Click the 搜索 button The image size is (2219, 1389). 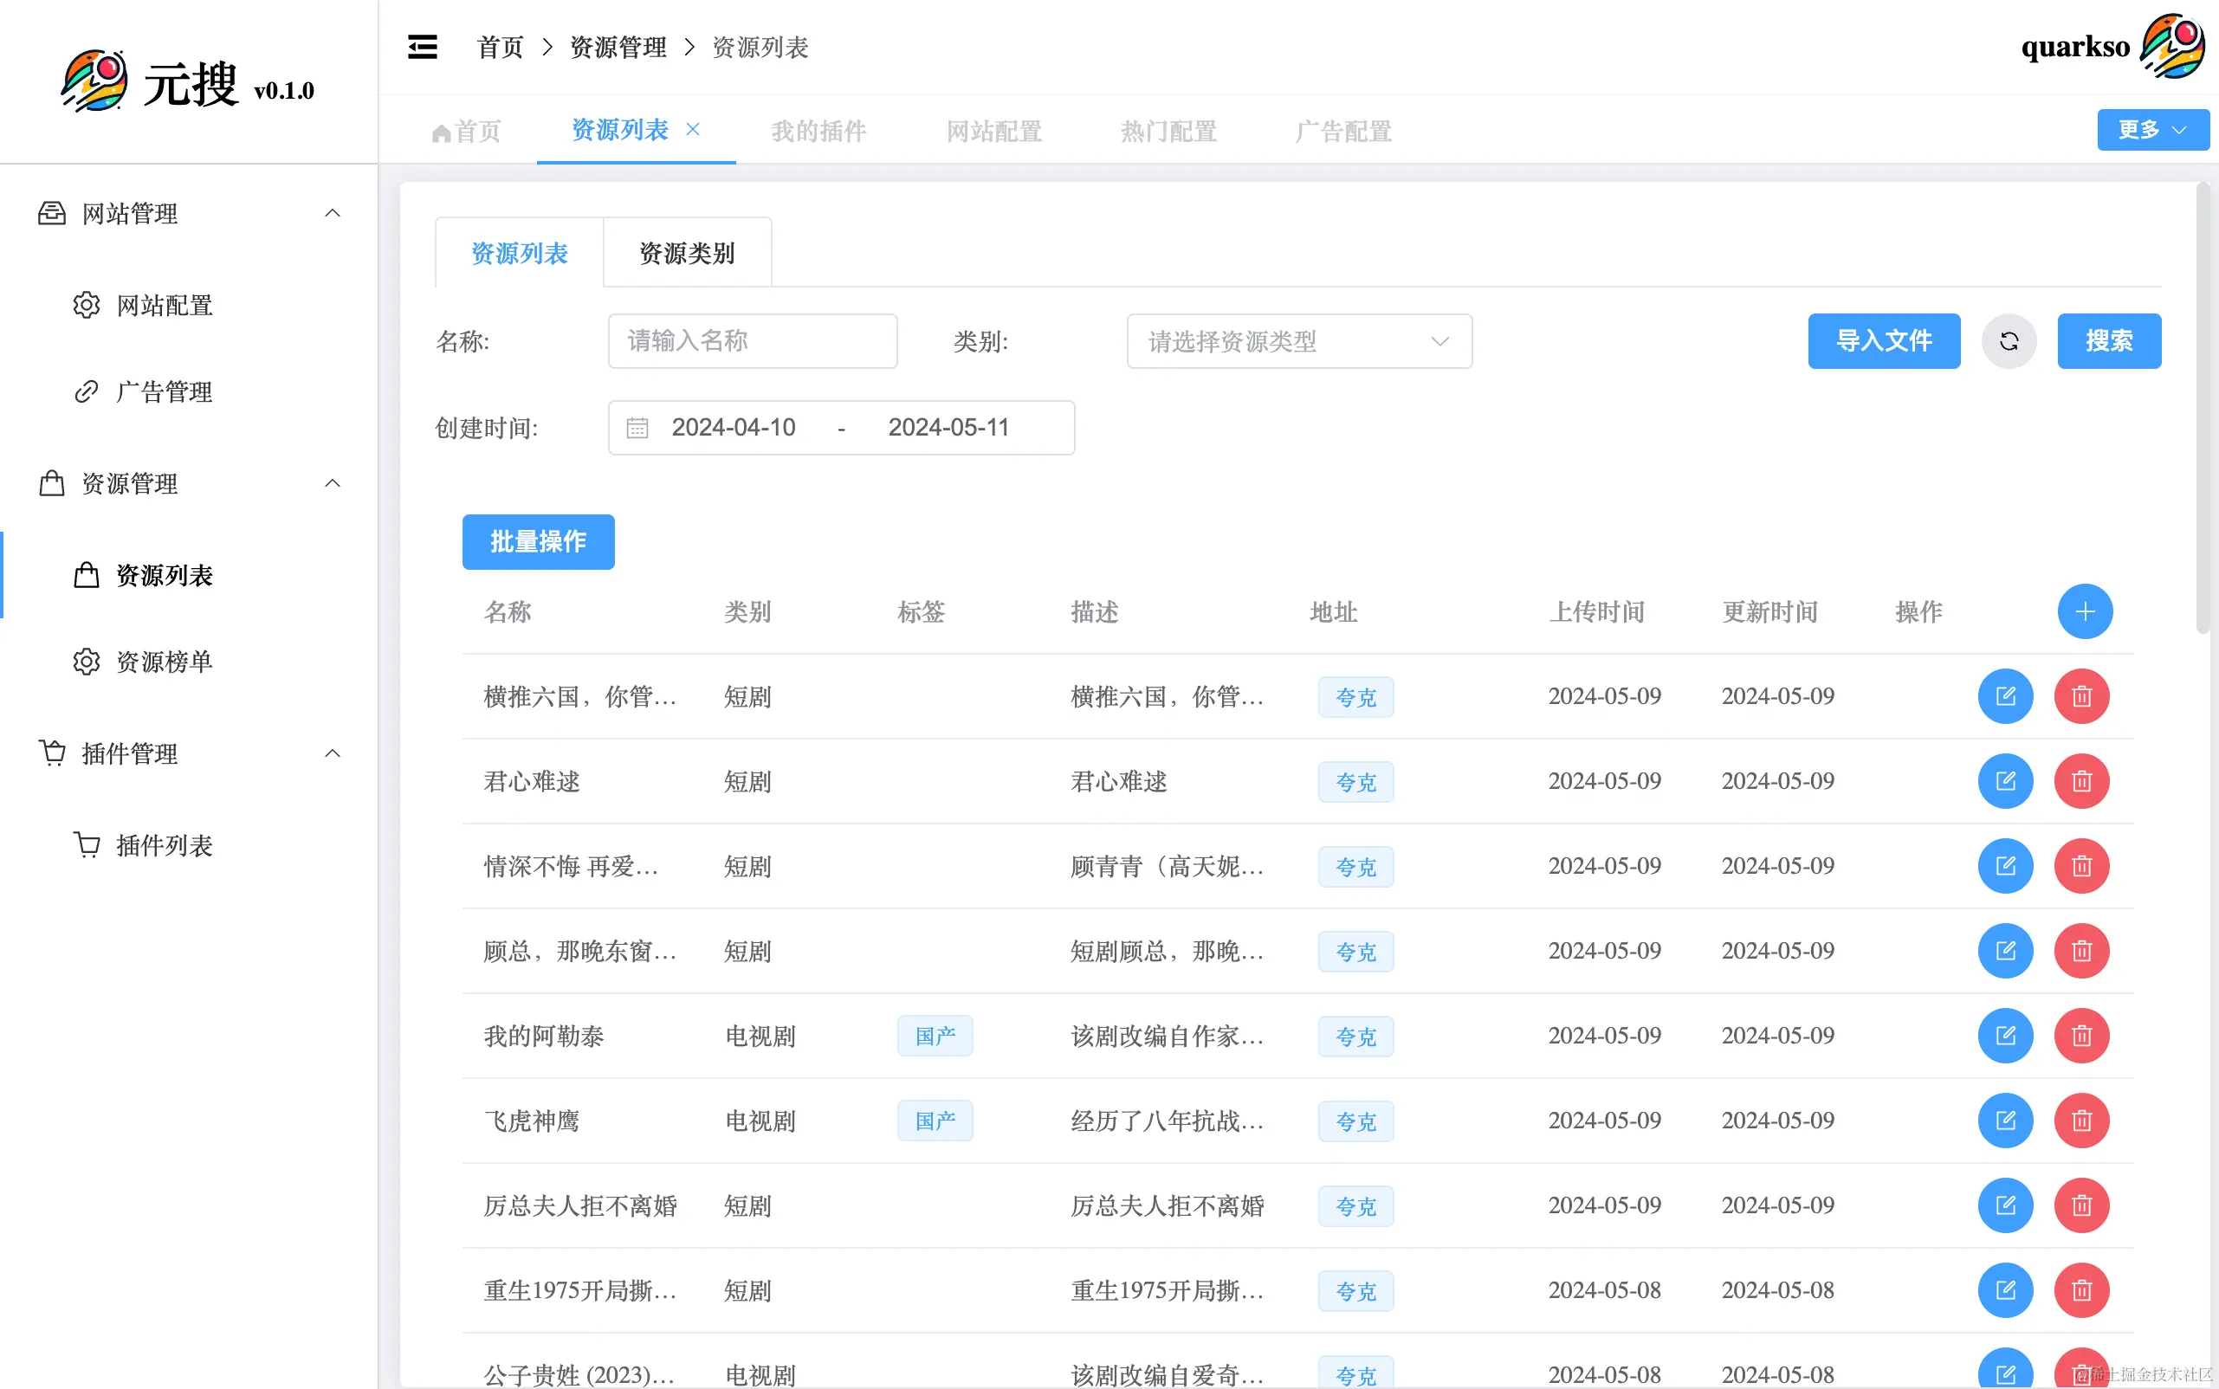coord(2109,341)
